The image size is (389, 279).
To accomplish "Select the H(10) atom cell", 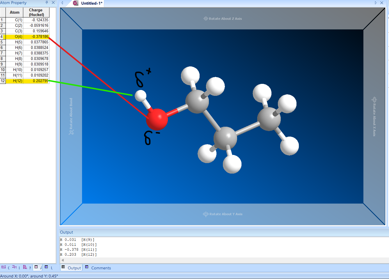I will click(x=15, y=70).
